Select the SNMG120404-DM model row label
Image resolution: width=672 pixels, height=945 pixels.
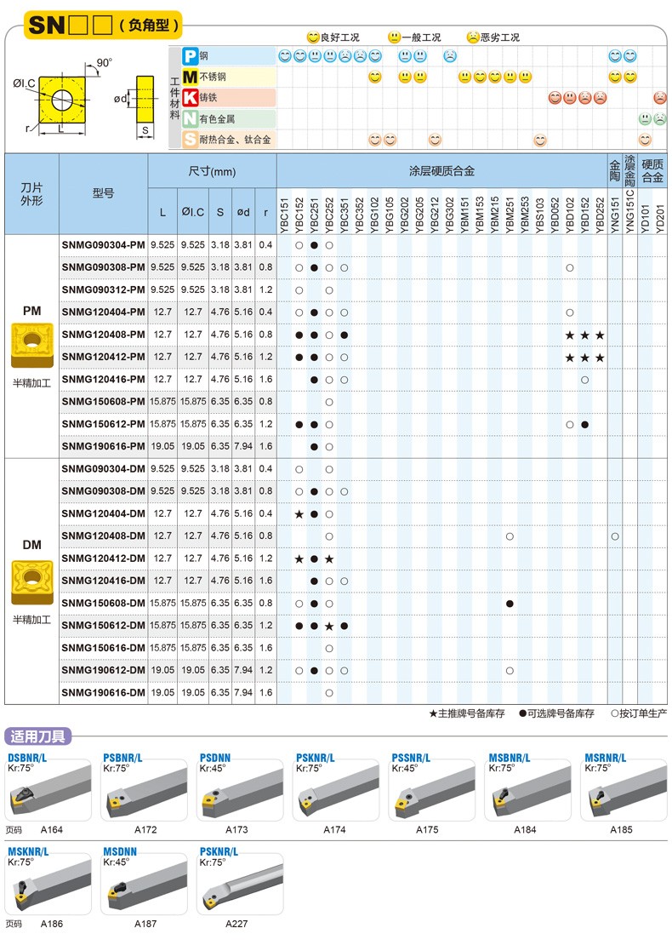tap(104, 513)
